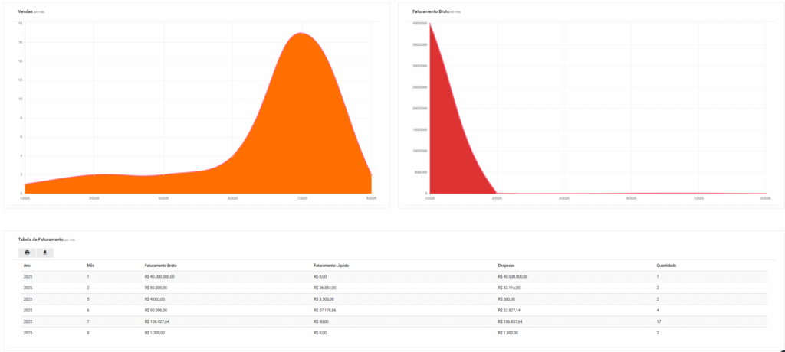
Task: Click the 6/2025 data point on the Vendas chart
Action: click(x=232, y=156)
